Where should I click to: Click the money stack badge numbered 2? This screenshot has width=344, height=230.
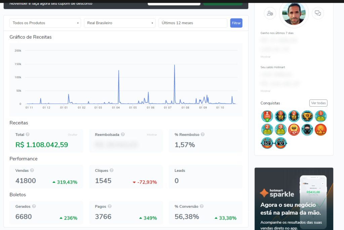pos(267,129)
